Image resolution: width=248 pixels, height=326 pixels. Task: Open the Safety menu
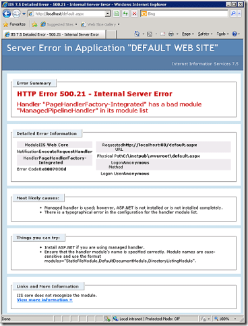205,34
